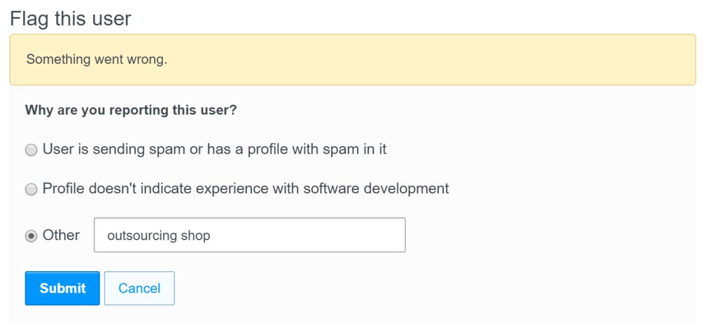Image resolution: width=703 pixels, height=322 pixels.
Task: Select the Other radio button
Action: [30, 236]
